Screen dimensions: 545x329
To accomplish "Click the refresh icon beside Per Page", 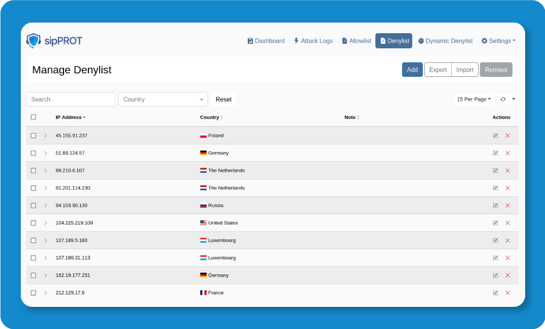I will 503,100.
